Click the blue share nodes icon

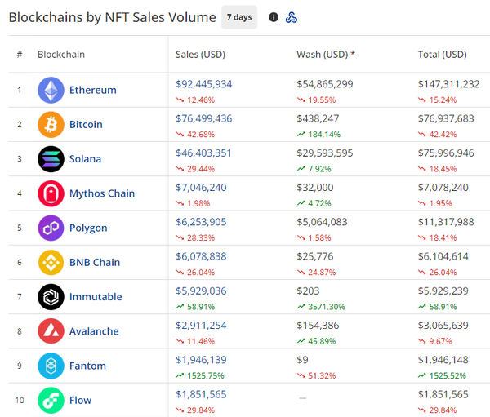pyautogui.click(x=292, y=17)
